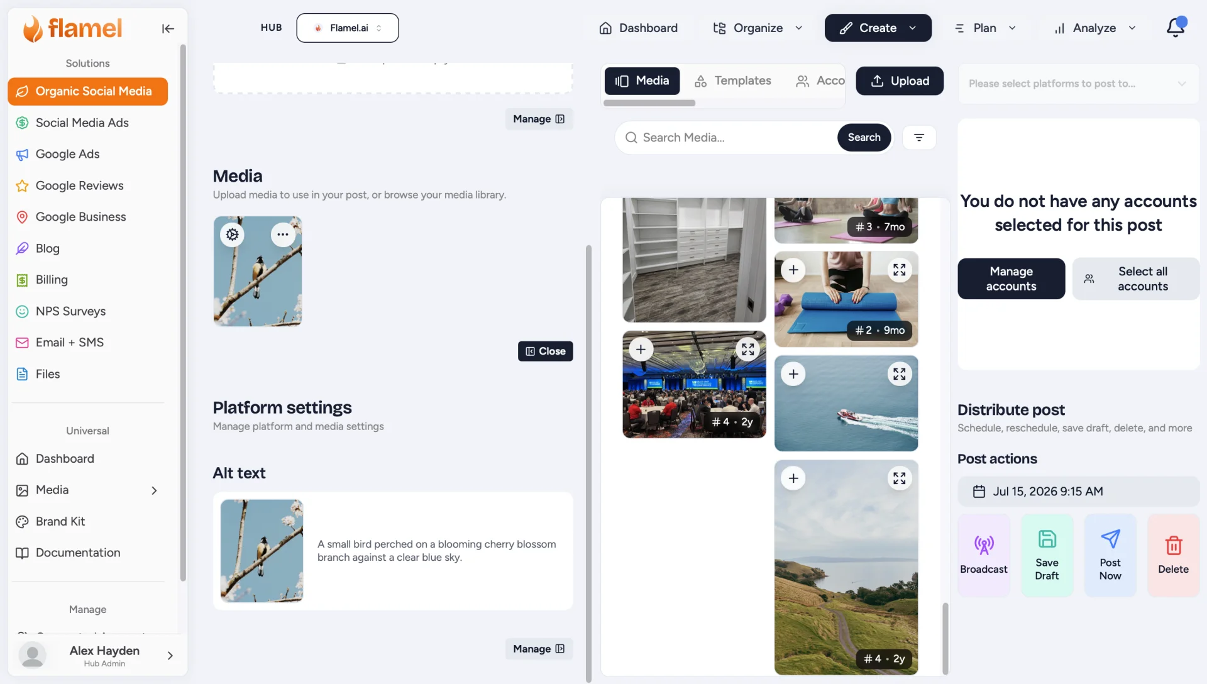Screen dimensions: 1207x684
Task: Close the media panel with the Close button
Action: [x=545, y=351]
